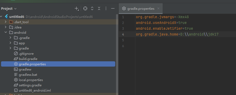Click the gradlew.bat text file icon
This screenshot has height=95, width=236.
16,75
